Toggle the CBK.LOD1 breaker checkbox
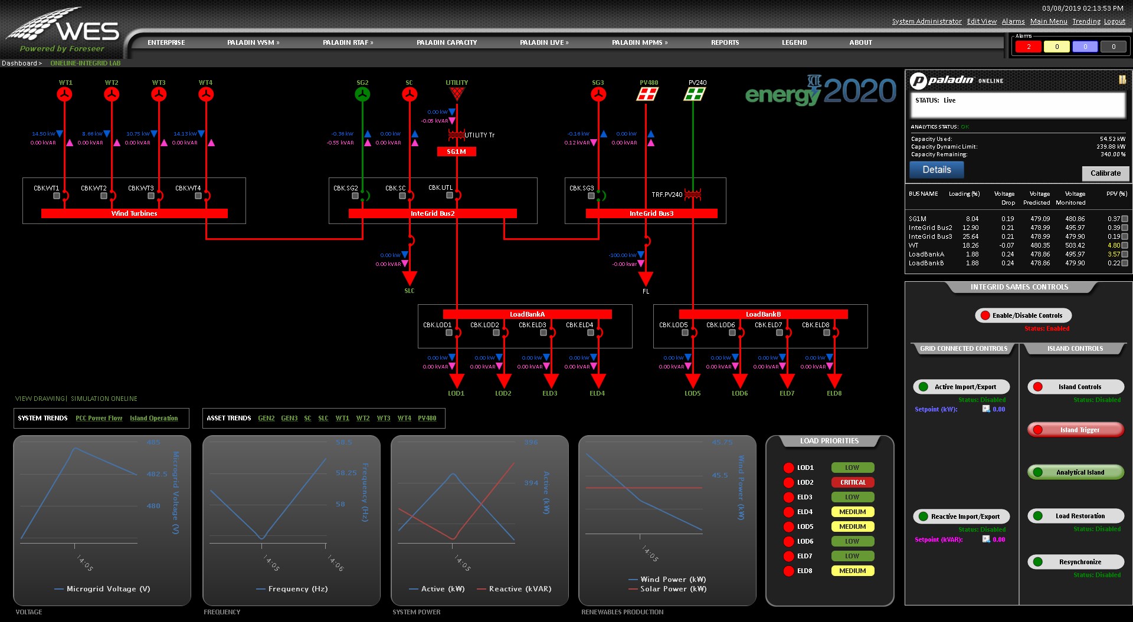Viewport: 1133px width, 622px height. [x=449, y=333]
